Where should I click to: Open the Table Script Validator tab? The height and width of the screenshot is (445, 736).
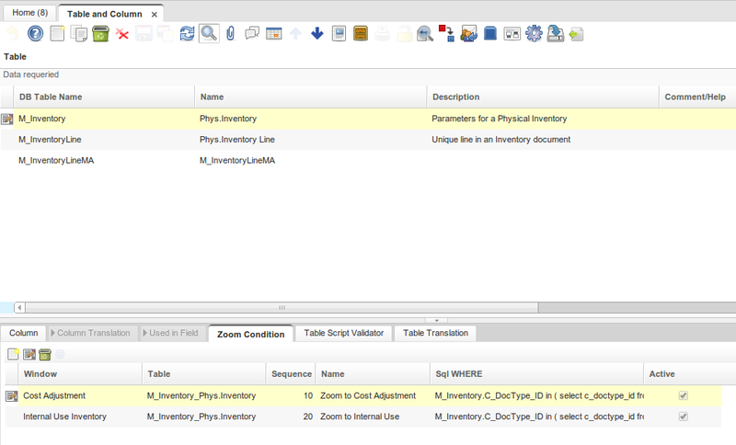343,333
